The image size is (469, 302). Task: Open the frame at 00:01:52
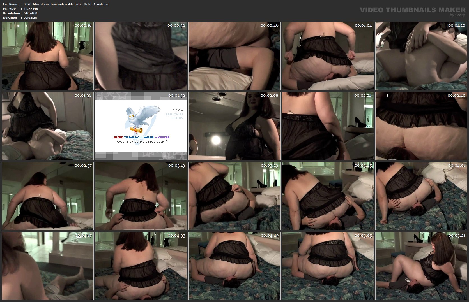(141, 126)
